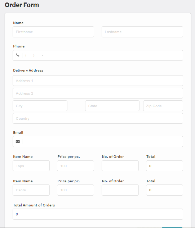
Task: Click the envelope icon in Email field
Action: [18, 141]
